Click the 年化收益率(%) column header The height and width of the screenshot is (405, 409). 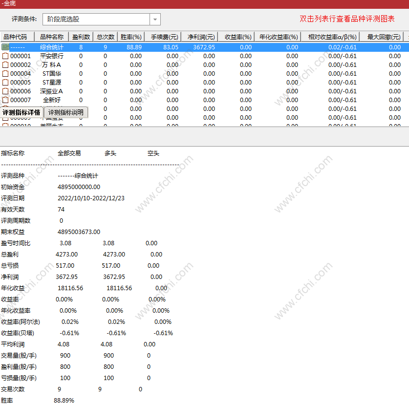click(x=278, y=37)
